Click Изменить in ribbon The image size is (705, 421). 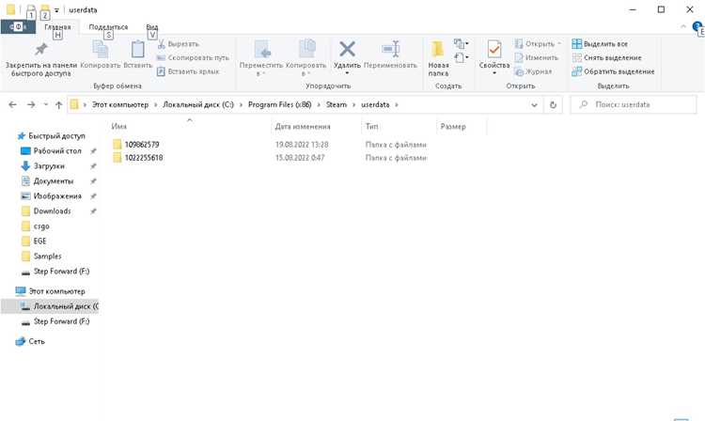(x=536, y=57)
